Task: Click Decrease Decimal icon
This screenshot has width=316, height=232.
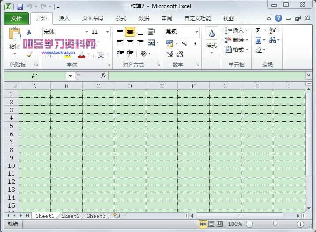Action: (180, 54)
